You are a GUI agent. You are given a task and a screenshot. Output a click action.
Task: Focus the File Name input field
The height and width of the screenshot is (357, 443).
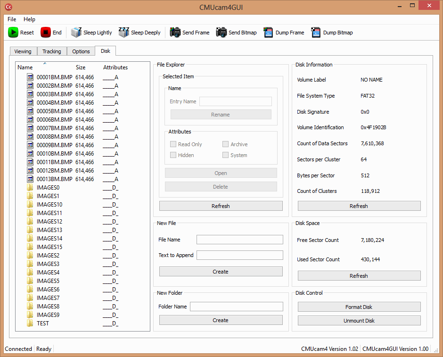tap(240, 240)
